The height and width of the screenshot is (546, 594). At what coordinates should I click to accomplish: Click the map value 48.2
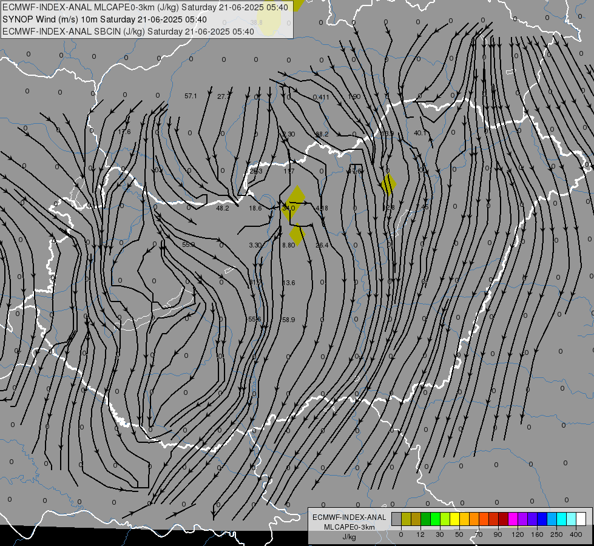[223, 208]
